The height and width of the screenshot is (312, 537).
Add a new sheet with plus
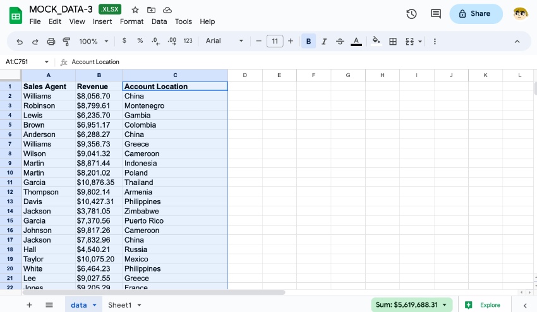pos(29,305)
